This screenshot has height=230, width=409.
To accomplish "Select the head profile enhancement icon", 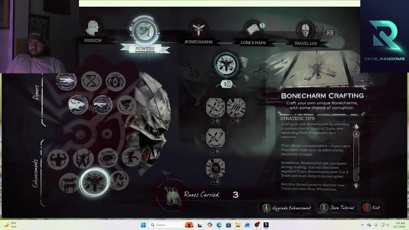I will [x=119, y=181].
